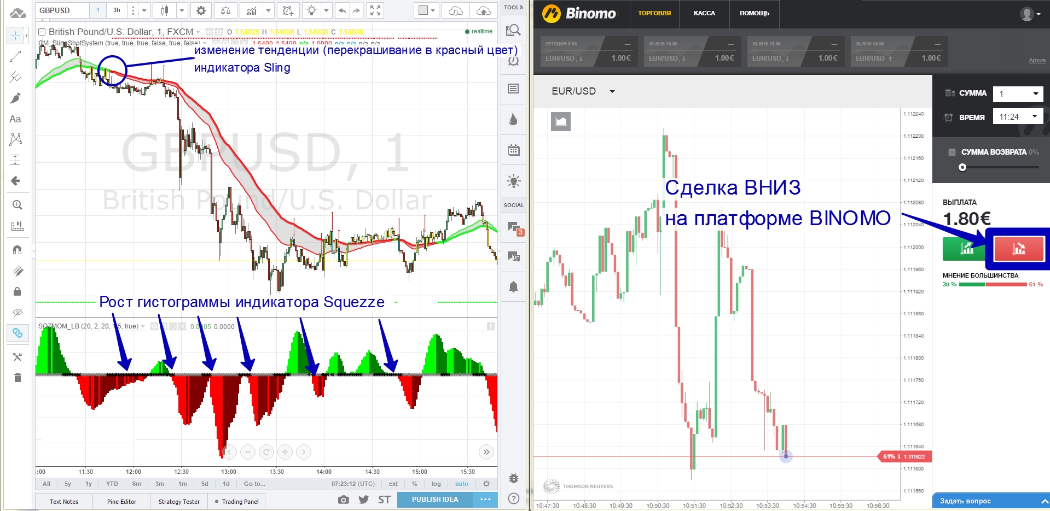Expand the indicators dropdown arrow
This screenshot has width=1050, height=511.
click(268, 10)
